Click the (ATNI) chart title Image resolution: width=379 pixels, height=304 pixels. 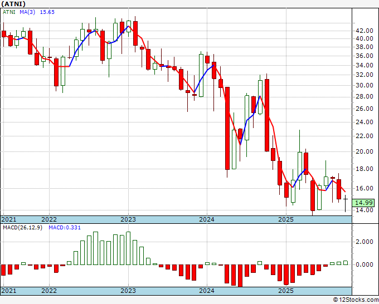click(13, 4)
